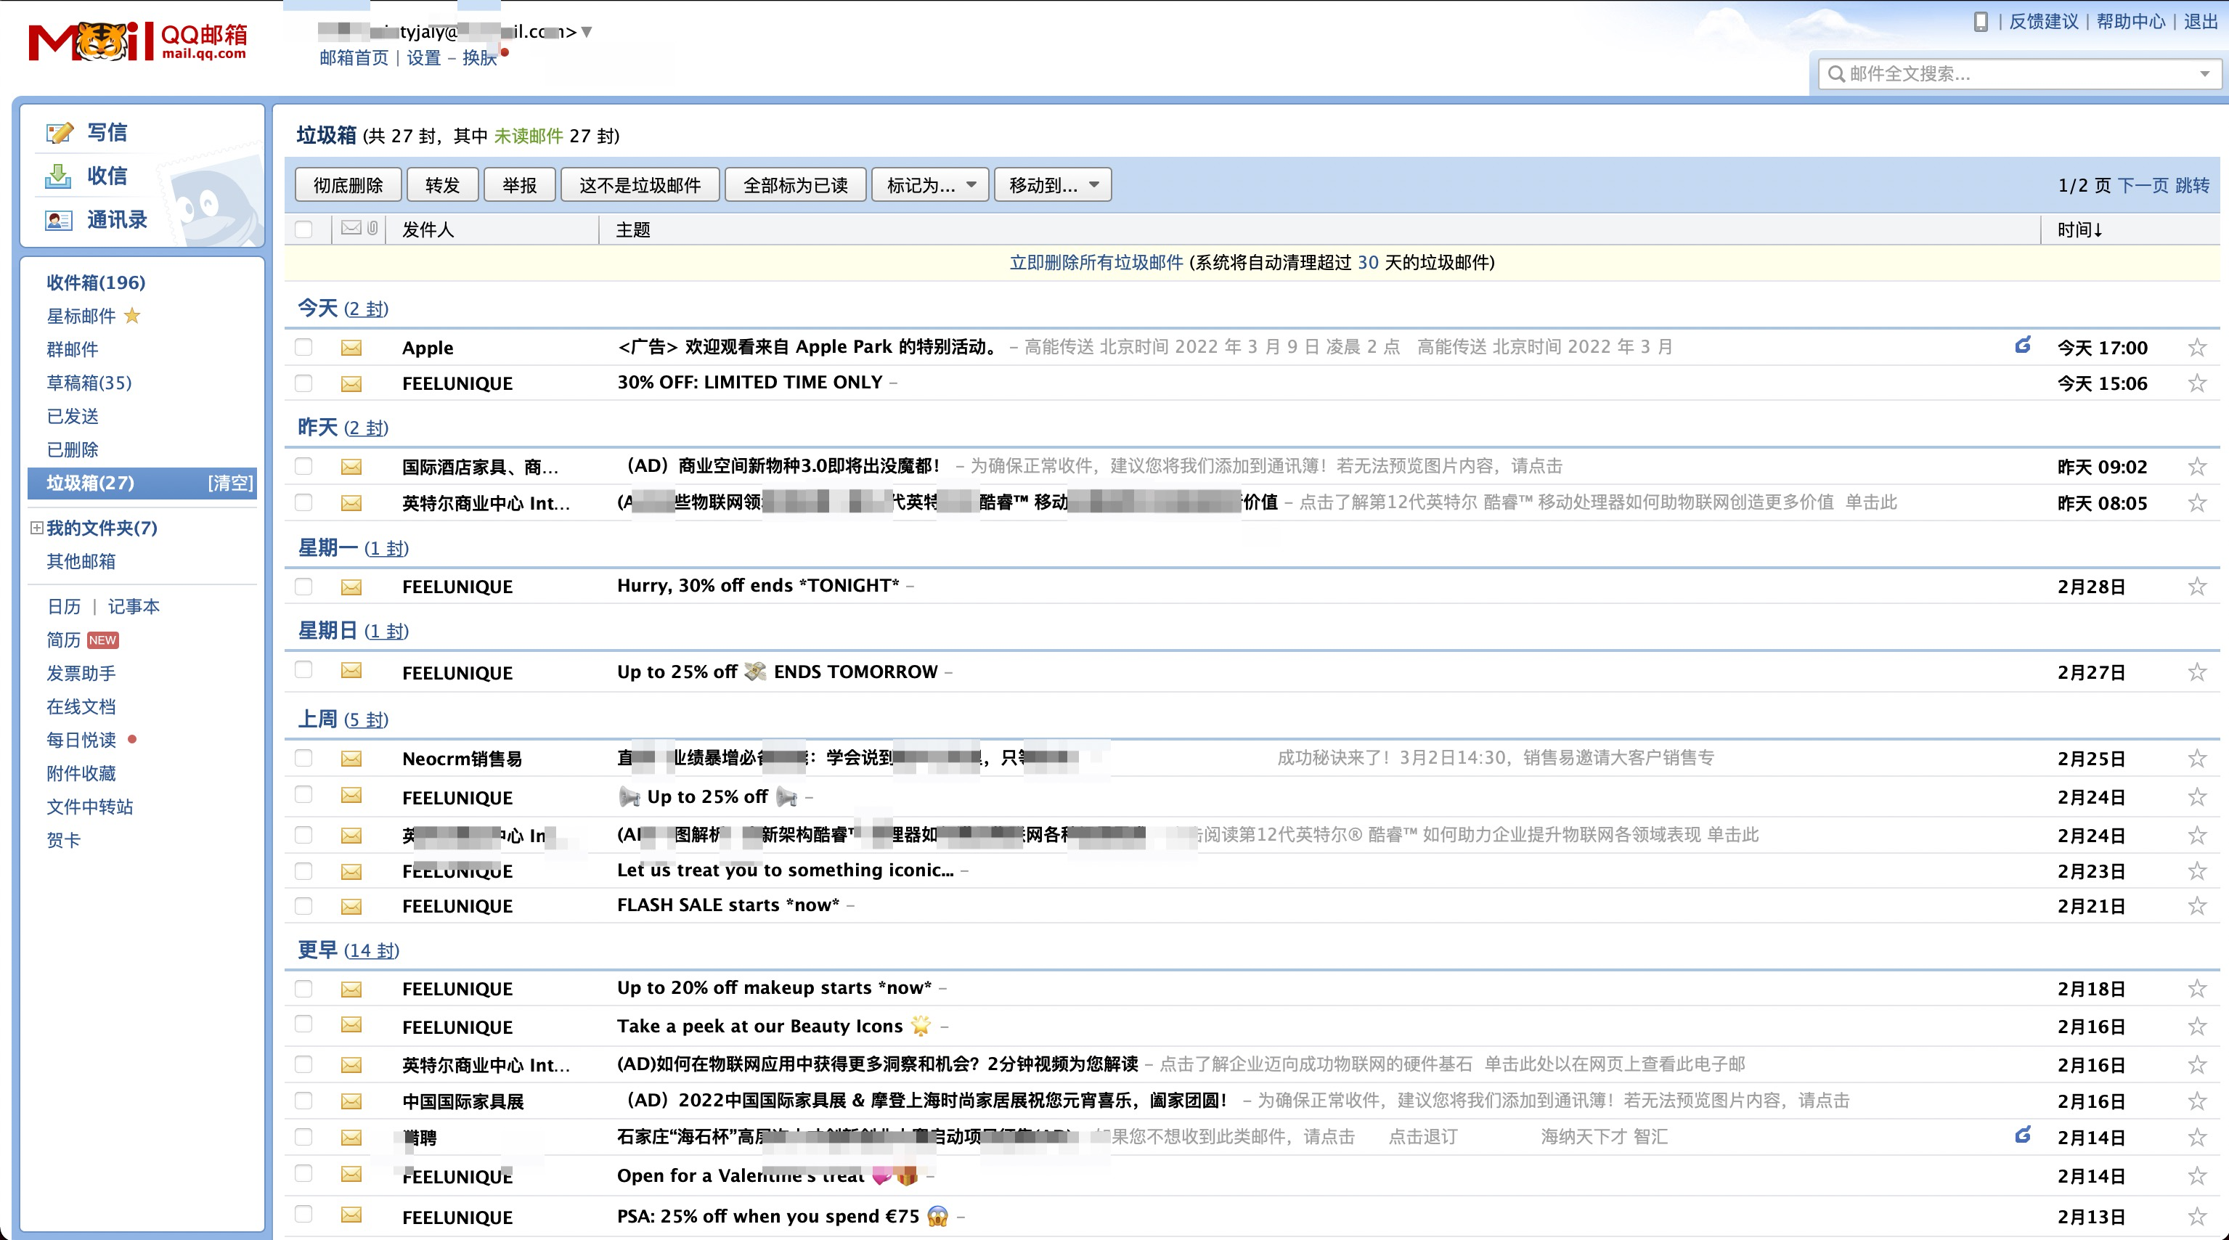
Task: Click the Receive mail (收信) download icon
Action: coord(58,176)
